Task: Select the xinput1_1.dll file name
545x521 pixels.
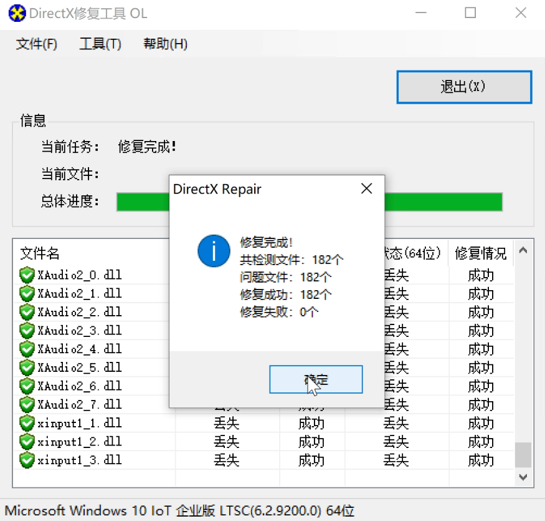Action: [80, 423]
